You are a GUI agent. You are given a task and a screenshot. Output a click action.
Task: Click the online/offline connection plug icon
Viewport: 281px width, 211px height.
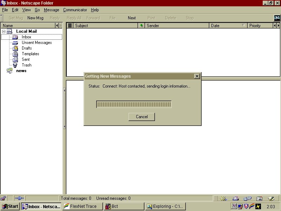19,198
